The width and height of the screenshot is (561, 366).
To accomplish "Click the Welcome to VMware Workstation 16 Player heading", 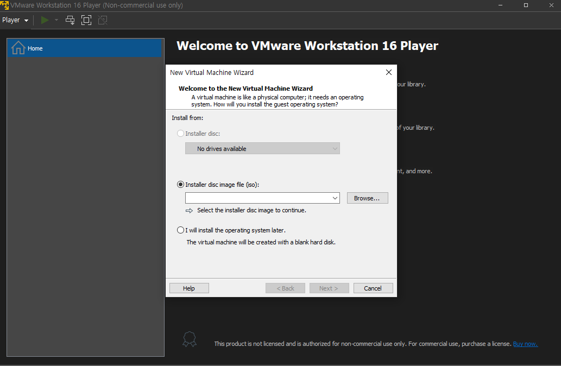I will point(307,46).
